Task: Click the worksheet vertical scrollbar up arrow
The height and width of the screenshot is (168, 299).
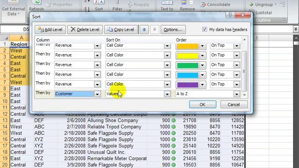Action: (x=296, y=38)
